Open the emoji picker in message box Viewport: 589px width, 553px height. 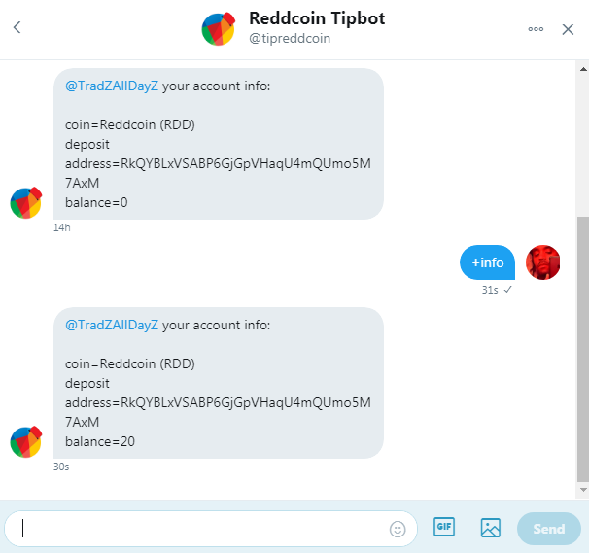pos(398,529)
